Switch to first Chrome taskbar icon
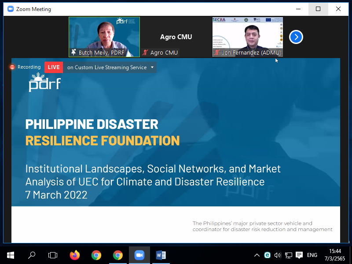 click(96, 255)
